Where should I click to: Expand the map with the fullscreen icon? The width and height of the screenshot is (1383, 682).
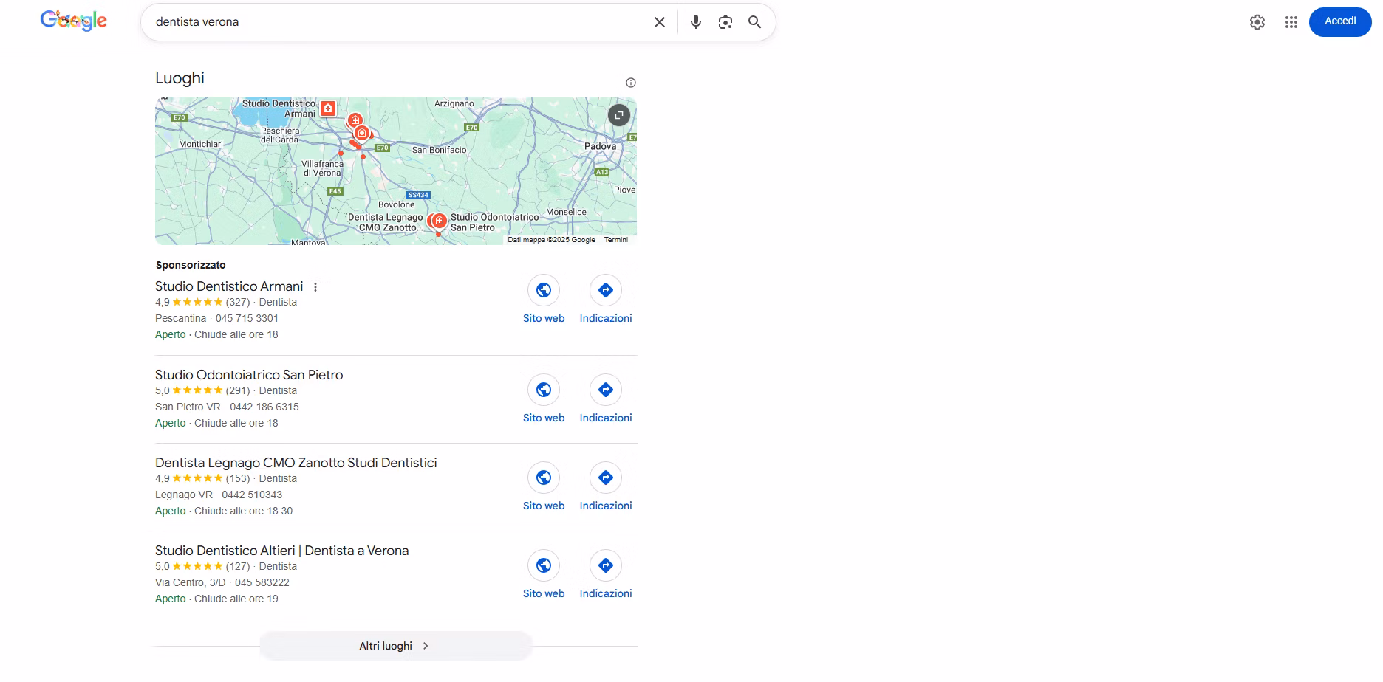[x=619, y=115]
